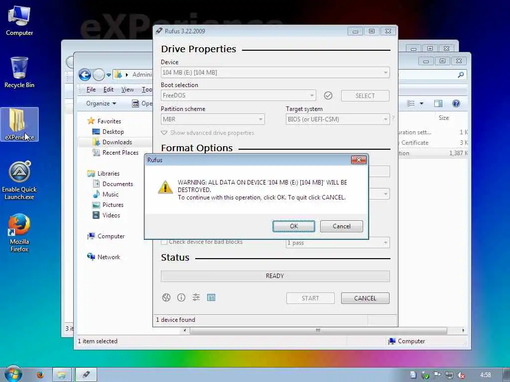Open Pictures library in Explorer
510x382 pixels.
point(108,205)
